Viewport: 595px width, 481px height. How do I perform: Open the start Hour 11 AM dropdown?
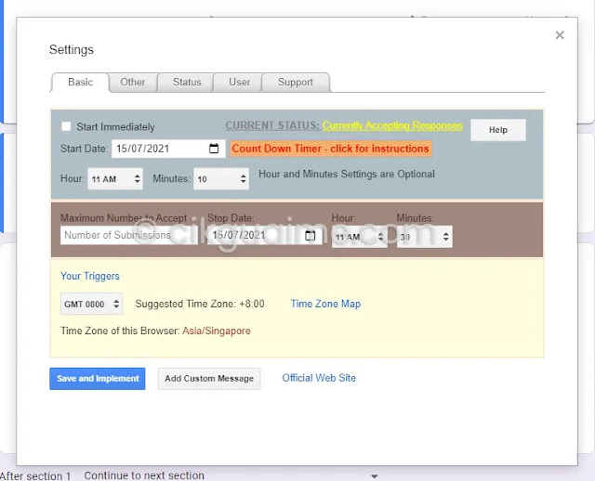point(115,179)
